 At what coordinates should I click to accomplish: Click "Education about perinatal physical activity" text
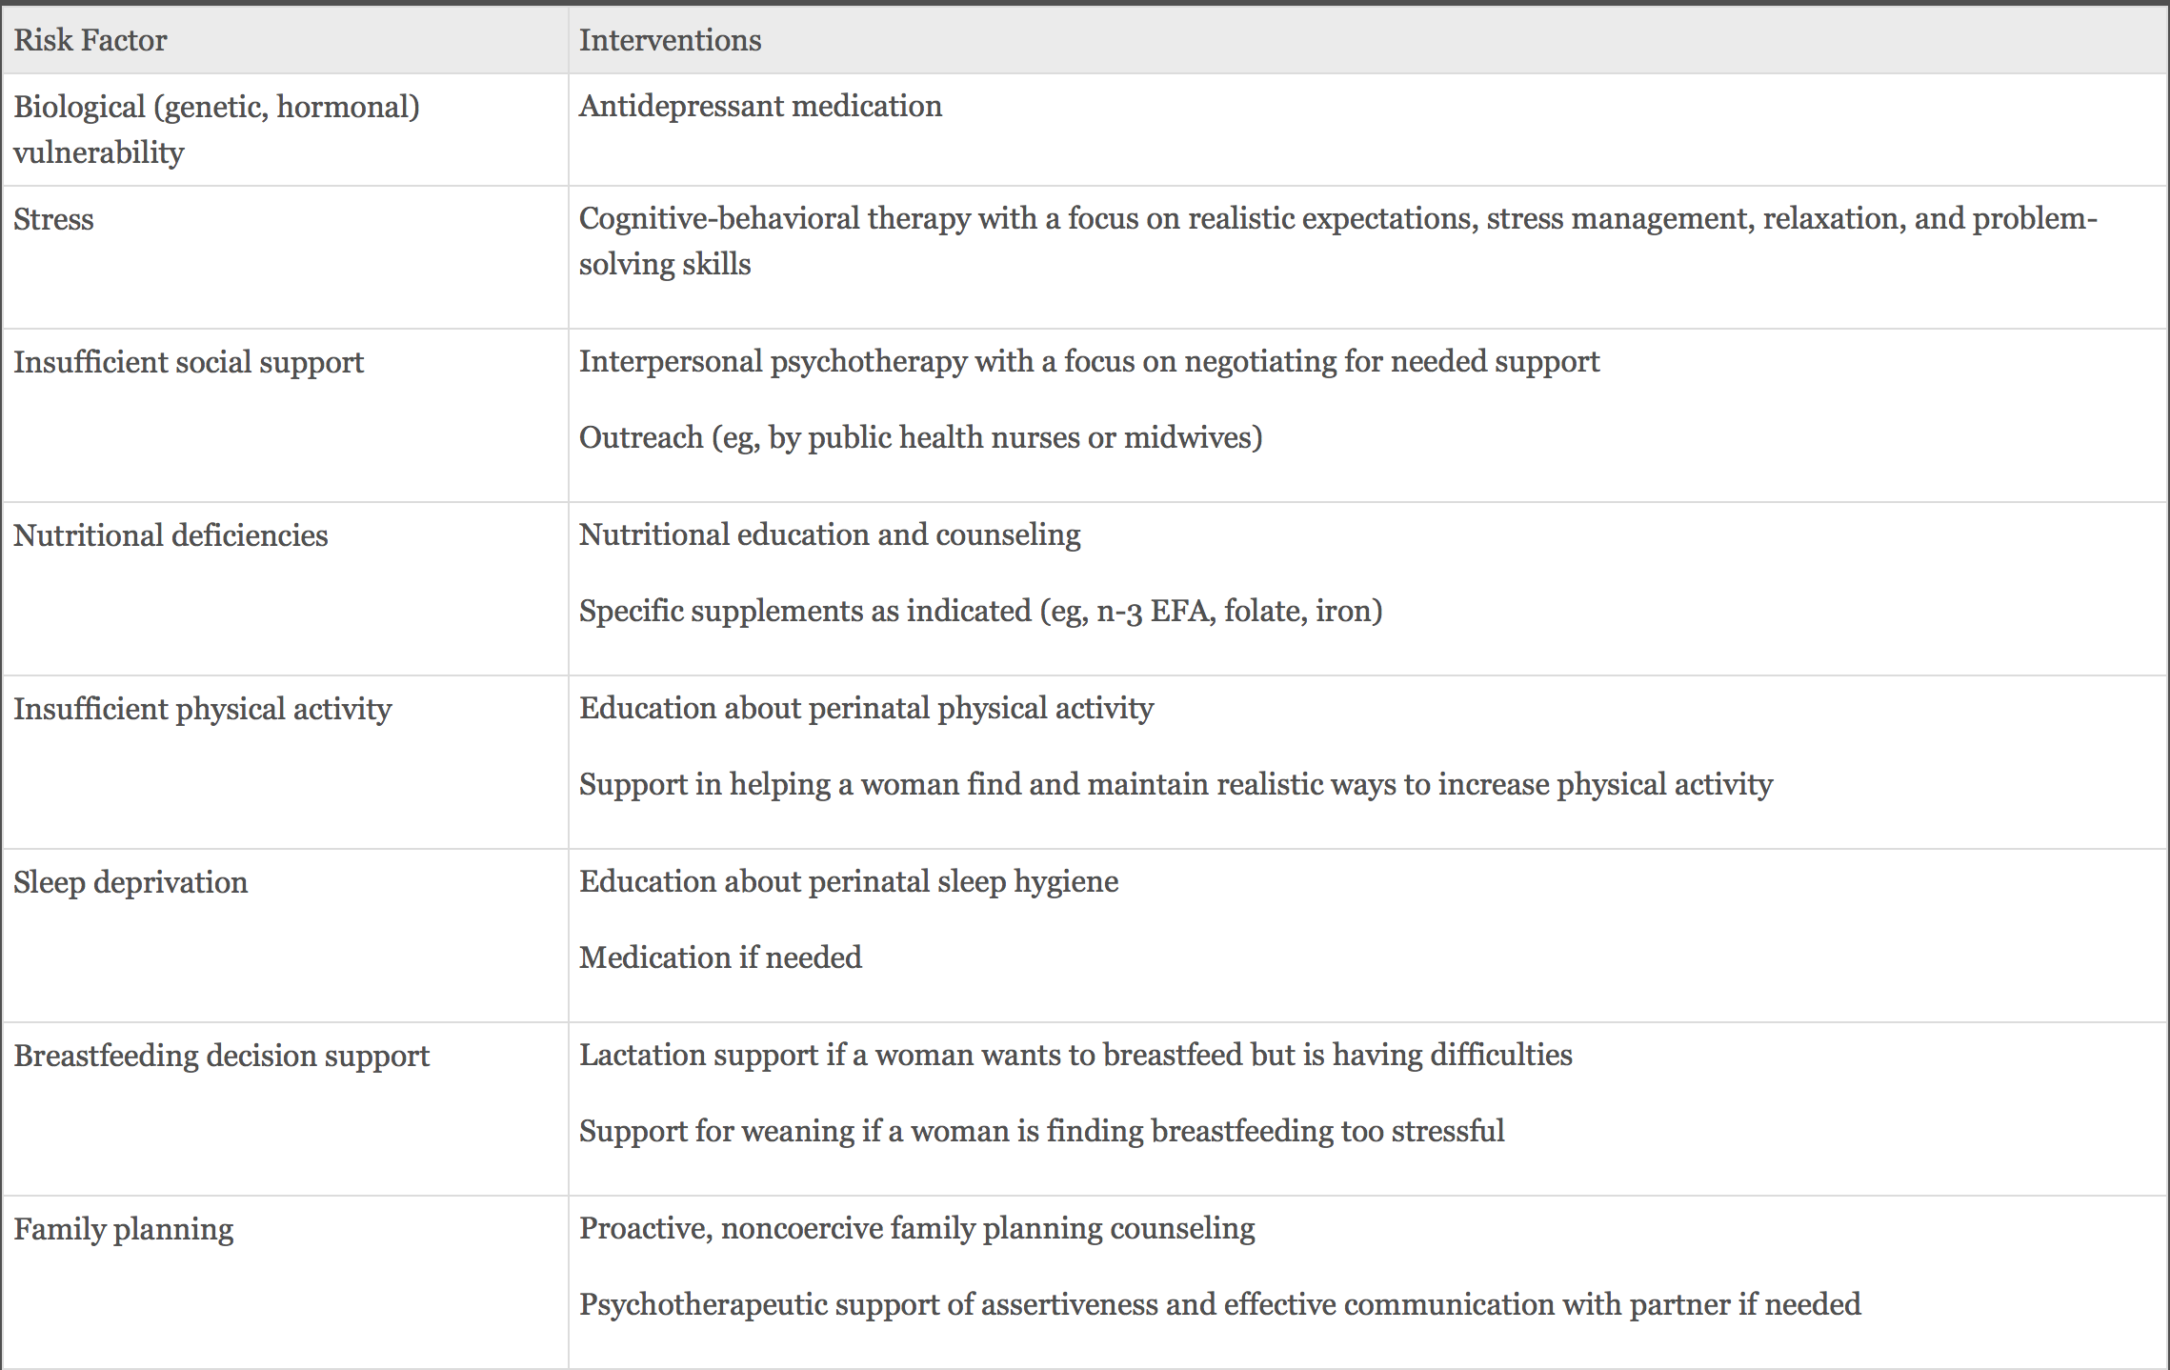click(866, 708)
